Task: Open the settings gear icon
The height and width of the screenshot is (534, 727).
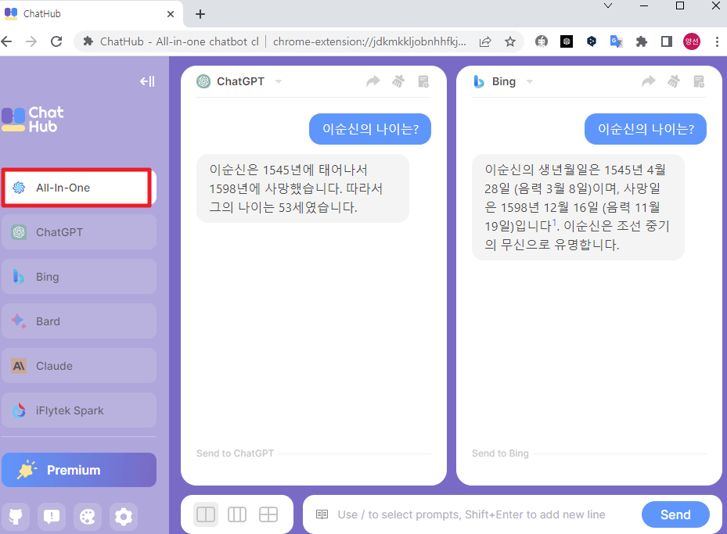Action: [124, 516]
